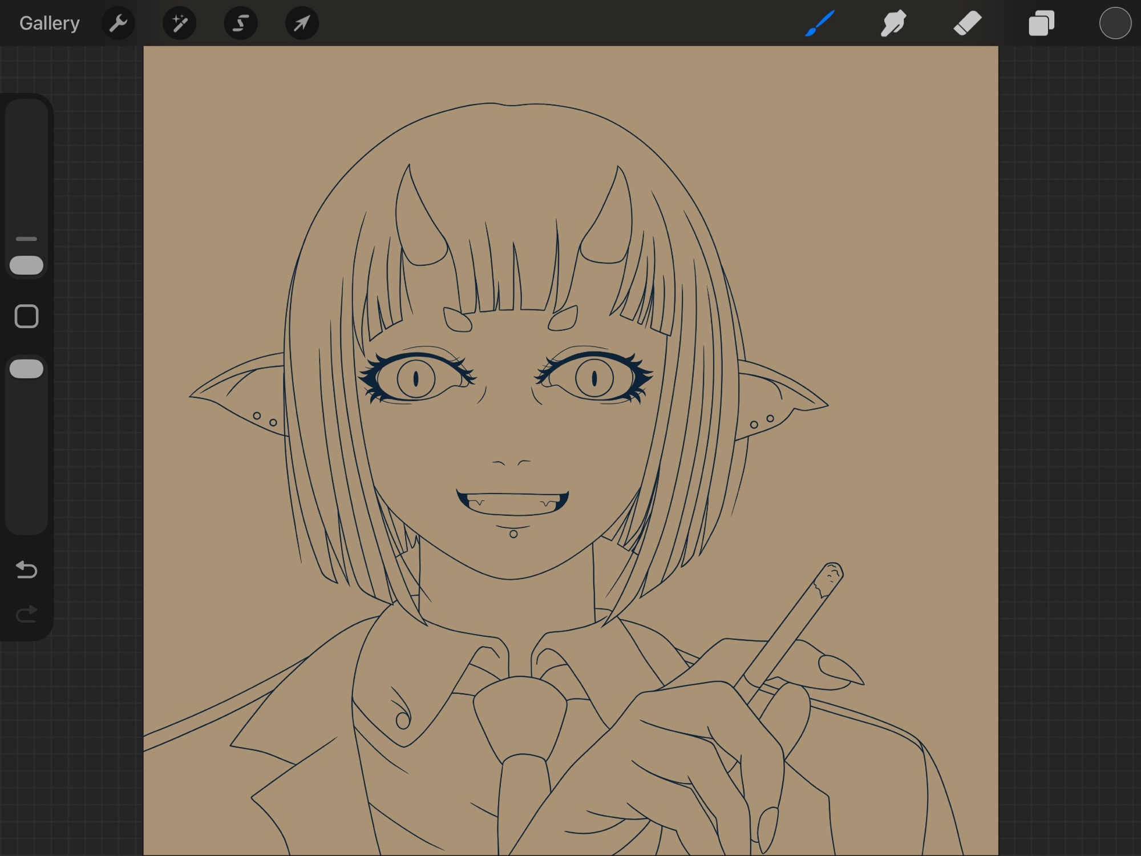
Task: Open the Adjustments magic wand menu
Action: pyautogui.click(x=180, y=23)
